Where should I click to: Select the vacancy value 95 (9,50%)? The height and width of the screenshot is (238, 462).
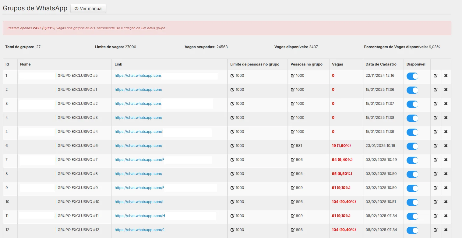(342, 174)
